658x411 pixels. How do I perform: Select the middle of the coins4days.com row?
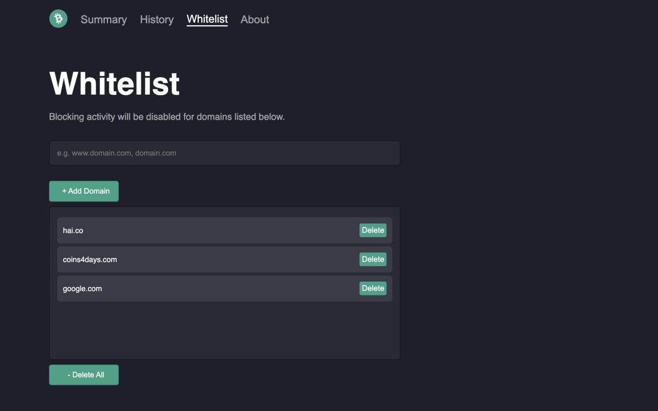point(225,259)
